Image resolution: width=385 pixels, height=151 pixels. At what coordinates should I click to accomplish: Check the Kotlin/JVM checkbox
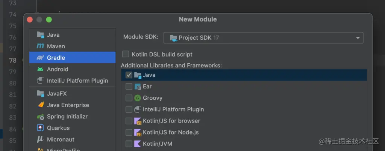tap(129, 144)
